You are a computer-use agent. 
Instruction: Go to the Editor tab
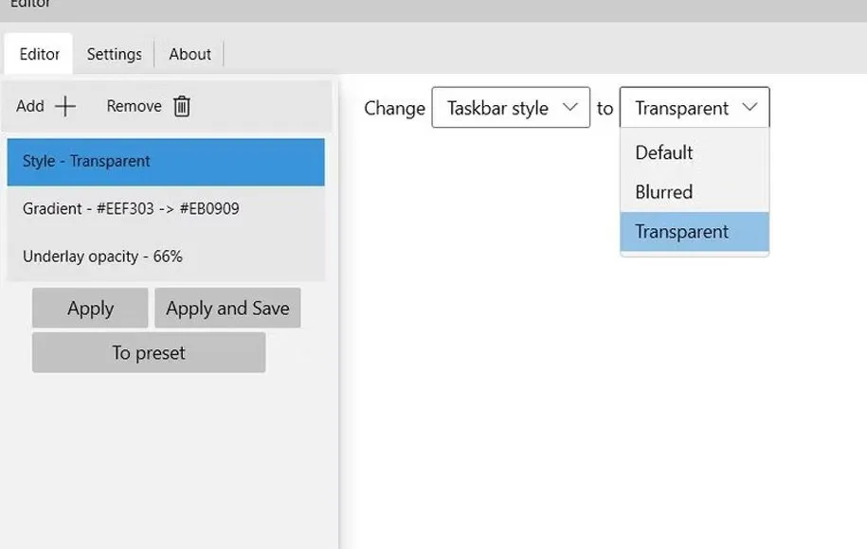click(x=40, y=54)
